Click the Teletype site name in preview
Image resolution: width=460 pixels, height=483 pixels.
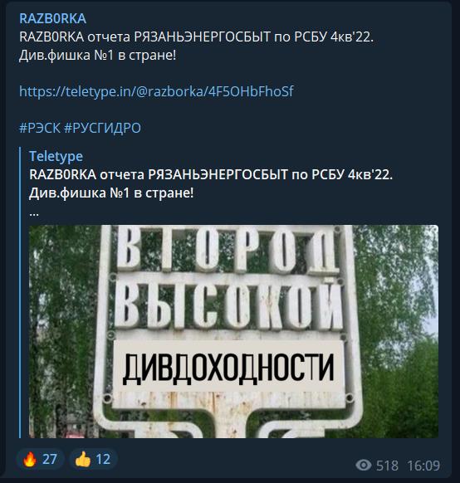56,156
